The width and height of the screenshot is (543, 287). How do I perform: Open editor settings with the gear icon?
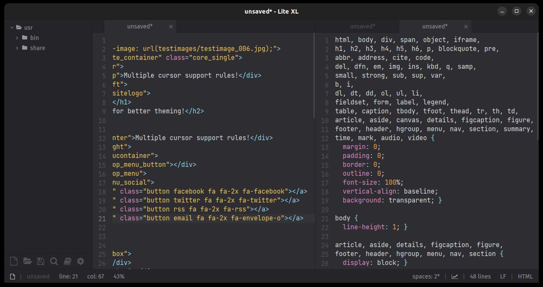click(80, 261)
